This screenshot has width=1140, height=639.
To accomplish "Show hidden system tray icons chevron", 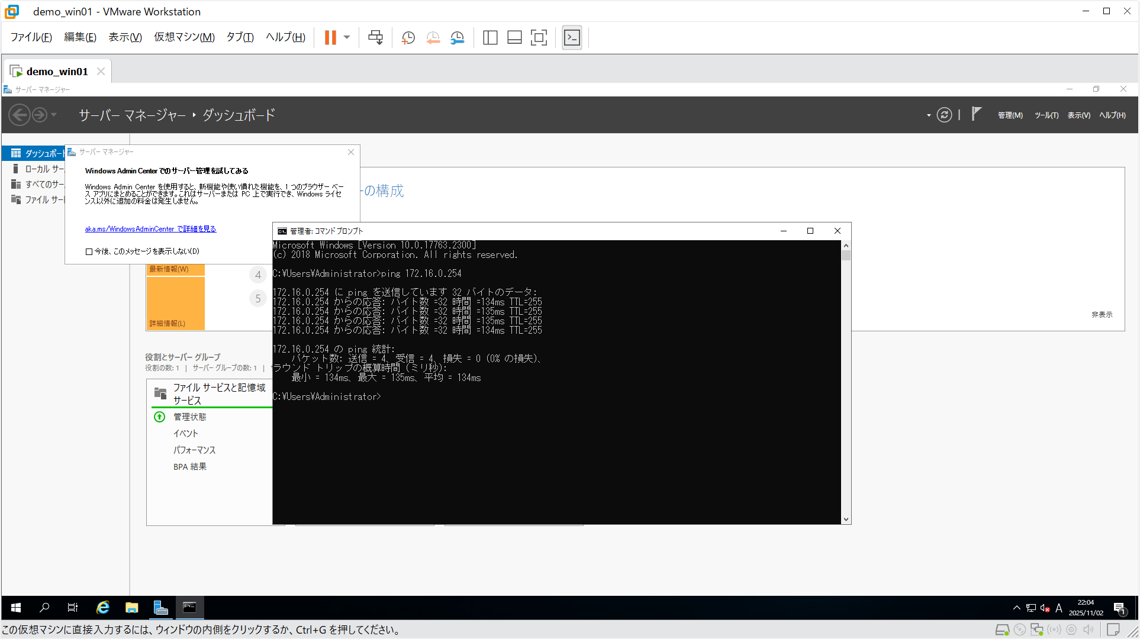I will pyautogui.click(x=1016, y=608).
